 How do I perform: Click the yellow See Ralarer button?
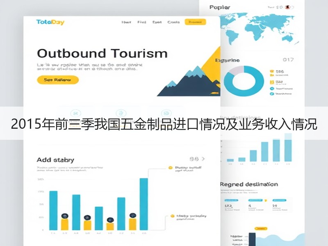pos(58,80)
